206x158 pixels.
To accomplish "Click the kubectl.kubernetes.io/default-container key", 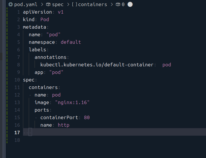I will [x=97, y=65].
